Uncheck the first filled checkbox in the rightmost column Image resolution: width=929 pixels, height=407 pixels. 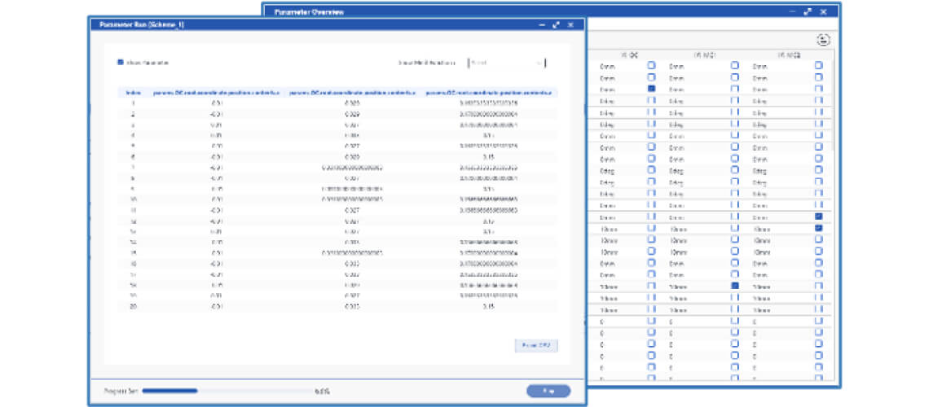[818, 217]
